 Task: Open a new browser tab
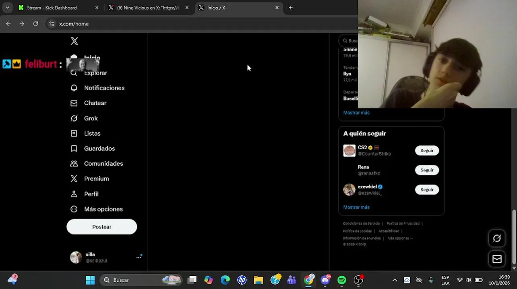290,8
